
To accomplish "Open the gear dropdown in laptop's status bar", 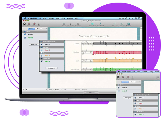I will pos(27,90).
